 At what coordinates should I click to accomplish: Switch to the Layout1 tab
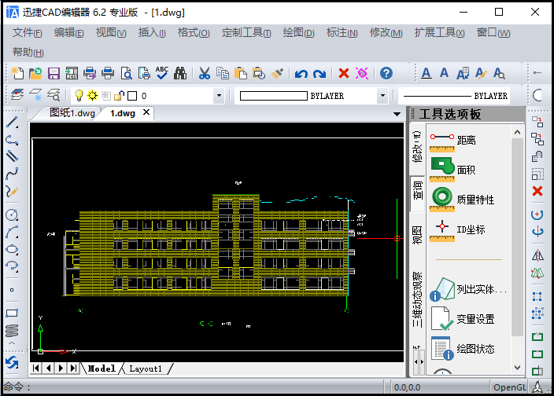146,368
